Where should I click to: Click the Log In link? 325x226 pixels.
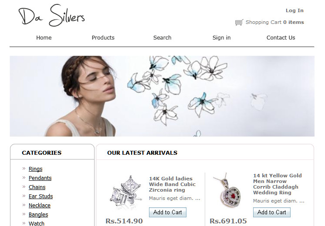tap(295, 10)
